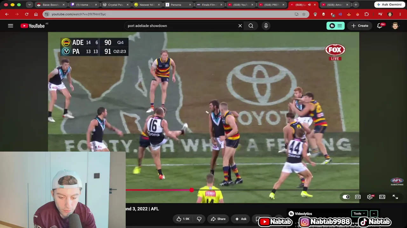This screenshot has height=228, width=407.
Task: Switch to the (1) Home Twitch tab
Action: pos(84,5)
